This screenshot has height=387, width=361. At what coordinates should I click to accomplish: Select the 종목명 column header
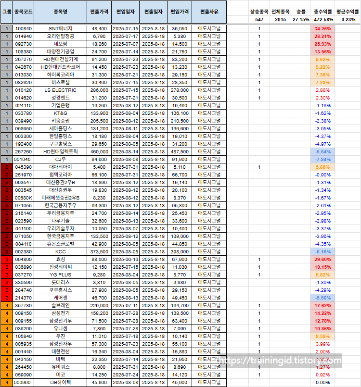pyautogui.click(x=60, y=12)
